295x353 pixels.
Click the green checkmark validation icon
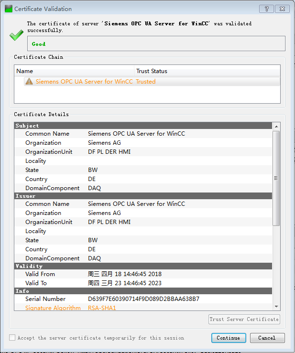click(16, 36)
